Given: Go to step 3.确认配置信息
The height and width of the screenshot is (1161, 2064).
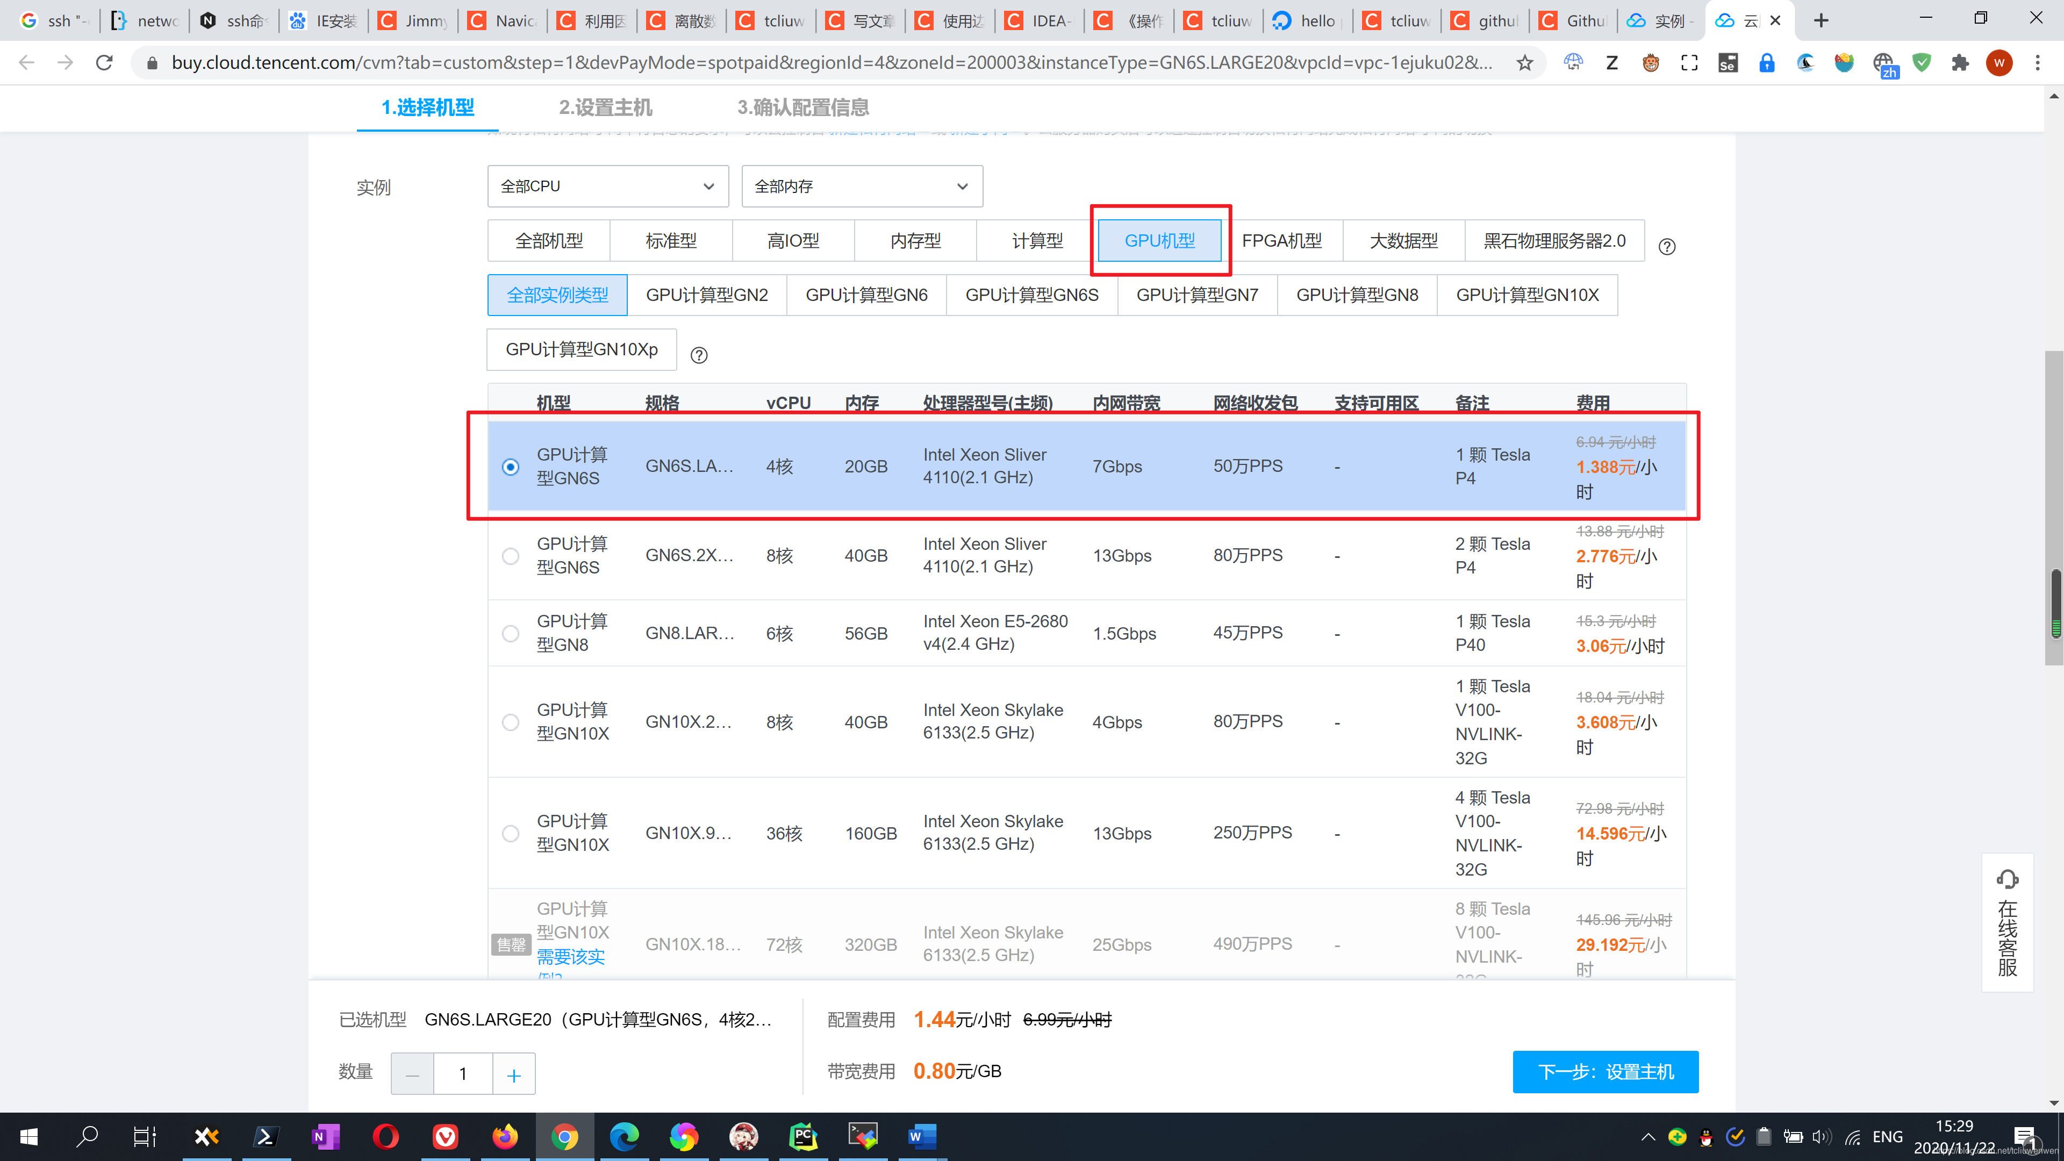Looking at the screenshot, I should pos(803,107).
